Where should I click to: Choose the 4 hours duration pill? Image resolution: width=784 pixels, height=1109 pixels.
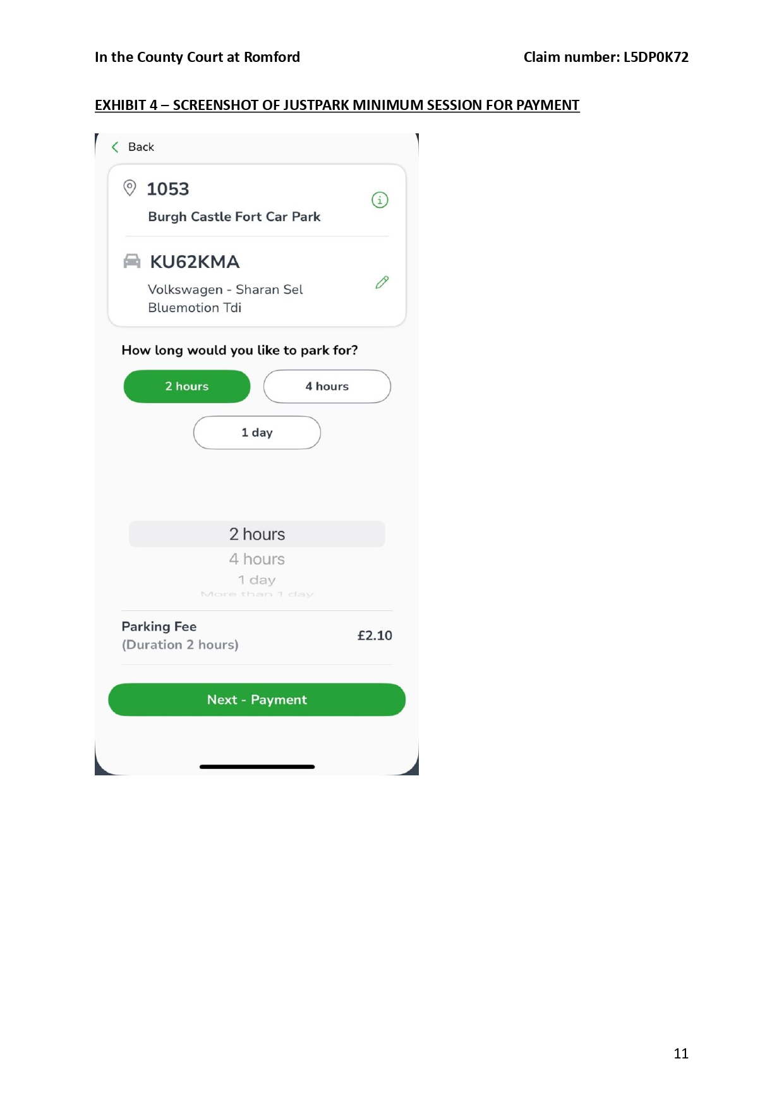click(x=327, y=386)
